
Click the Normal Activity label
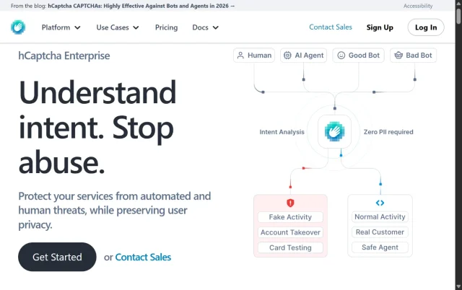[x=380, y=216]
